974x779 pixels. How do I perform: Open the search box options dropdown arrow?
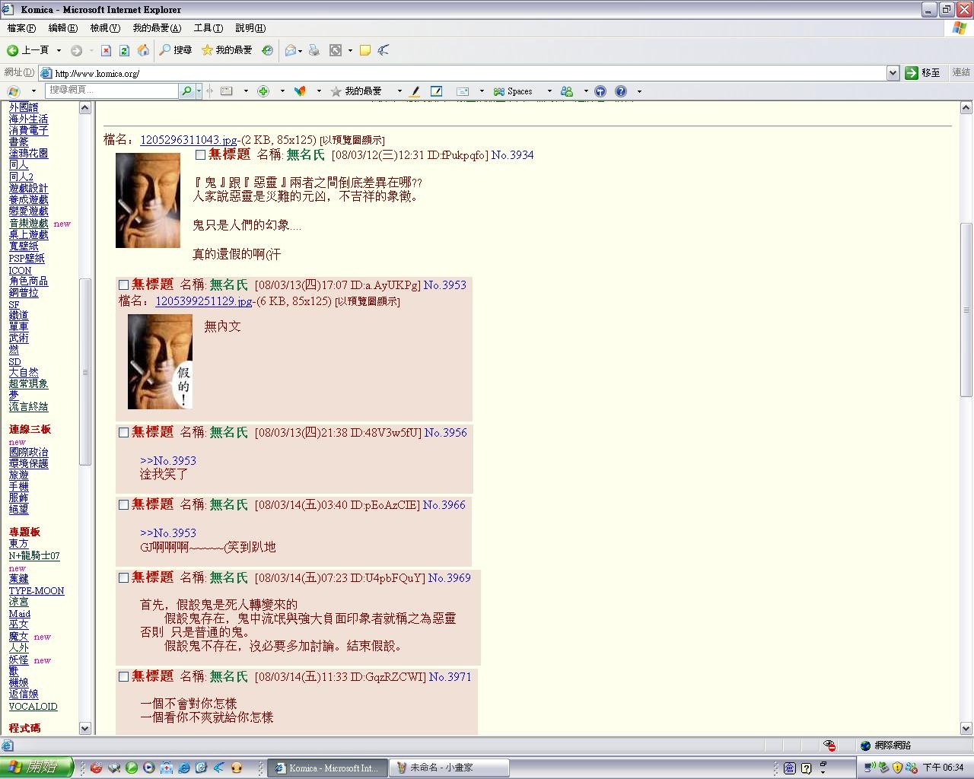(x=199, y=91)
